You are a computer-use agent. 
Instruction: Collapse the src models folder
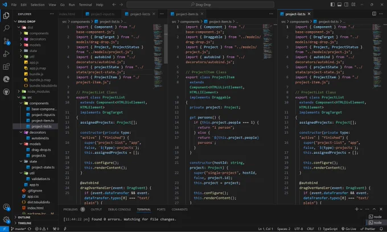35,144
